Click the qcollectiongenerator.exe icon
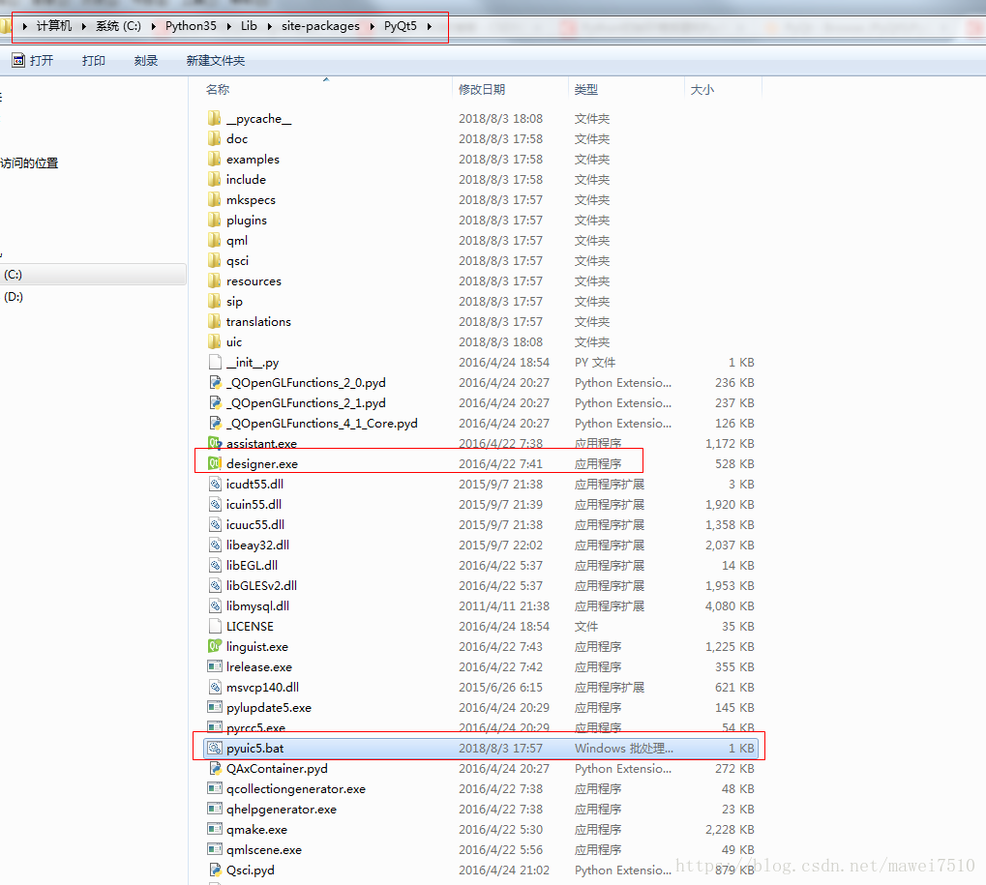The width and height of the screenshot is (986, 885). click(x=215, y=788)
